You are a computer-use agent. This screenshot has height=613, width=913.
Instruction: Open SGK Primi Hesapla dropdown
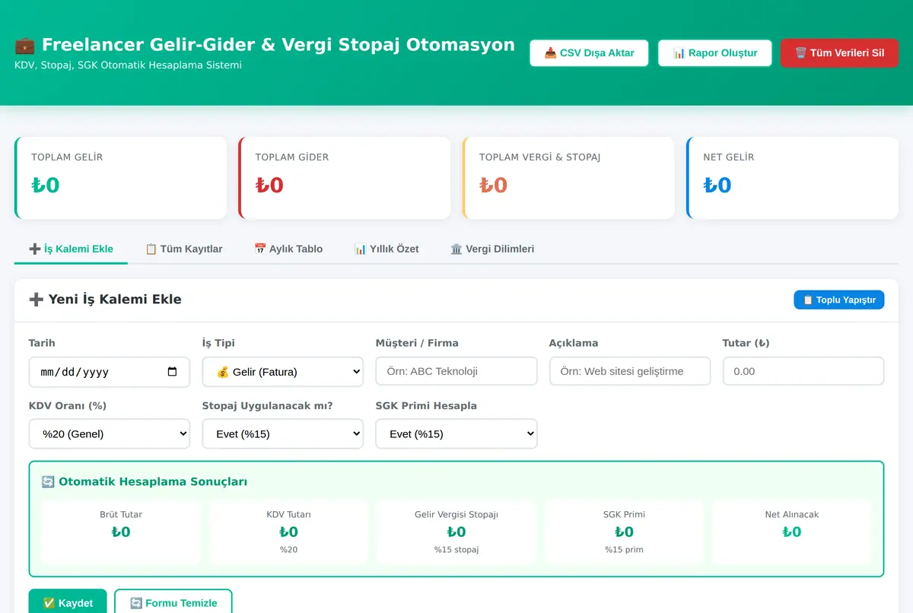pyautogui.click(x=456, y=434)
